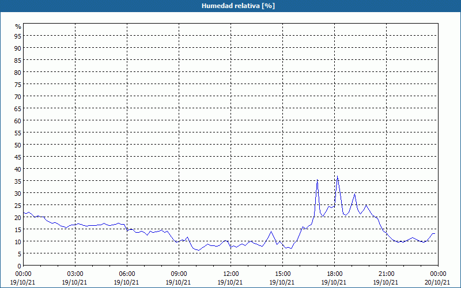Click the 60 y-axis label
This screenshot has height=288, width=461.
click(x=18, y=120)
